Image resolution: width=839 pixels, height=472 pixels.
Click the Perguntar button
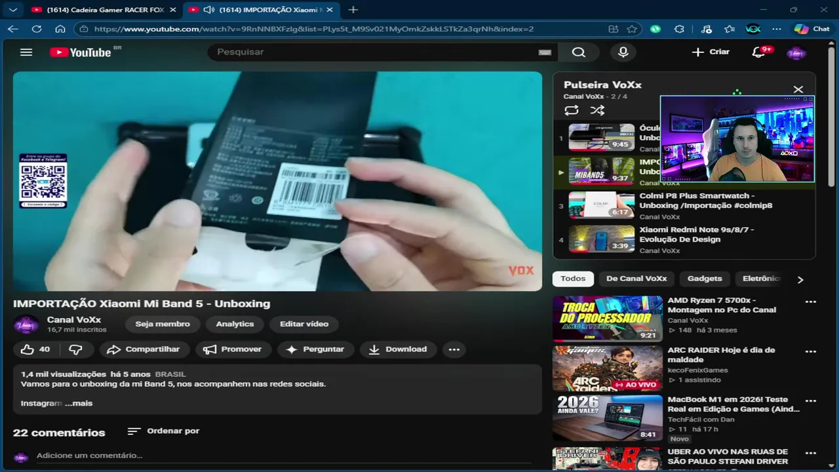coord(315,349)
